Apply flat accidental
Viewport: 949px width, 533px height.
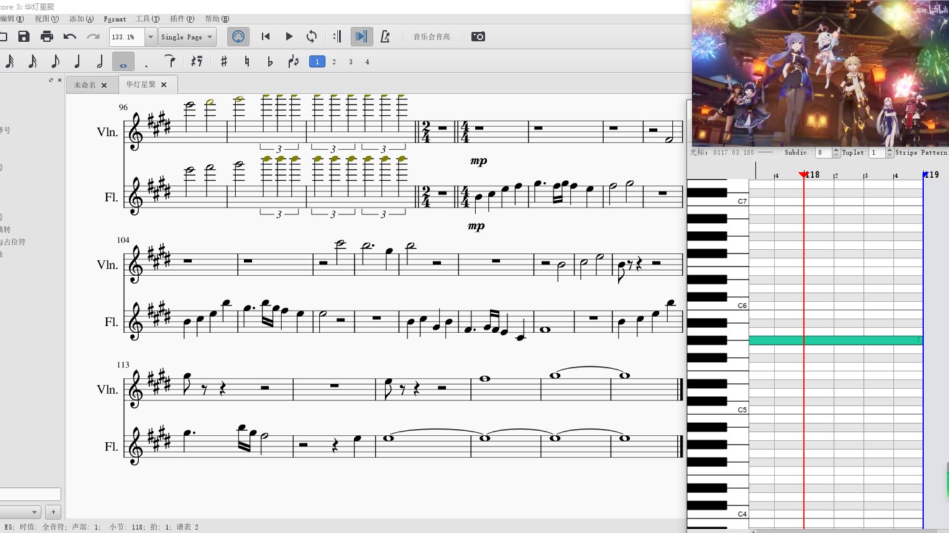(270, 61)
